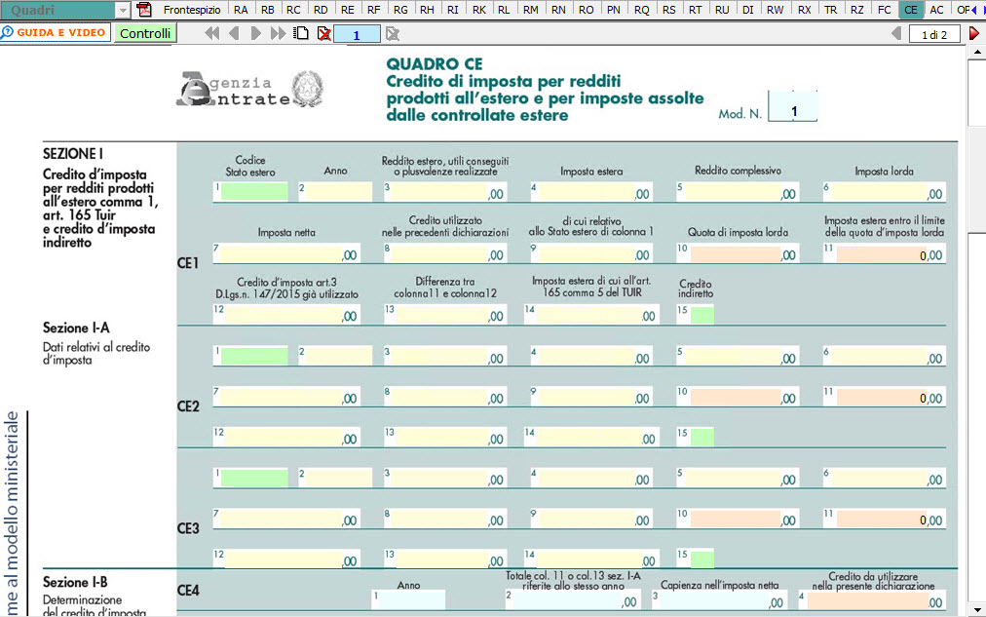This screenshot has height=617, width=986.
Task: Open the RN quadro tab
Action: tap(558, 10)
